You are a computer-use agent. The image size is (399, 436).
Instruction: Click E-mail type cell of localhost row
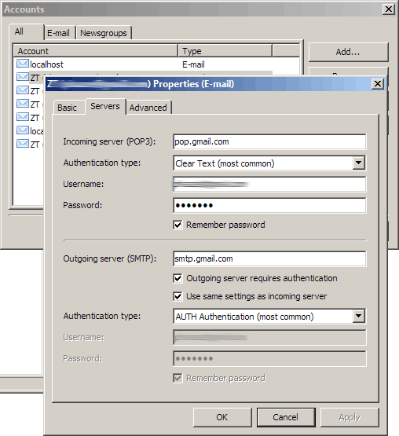click(193, 64)
